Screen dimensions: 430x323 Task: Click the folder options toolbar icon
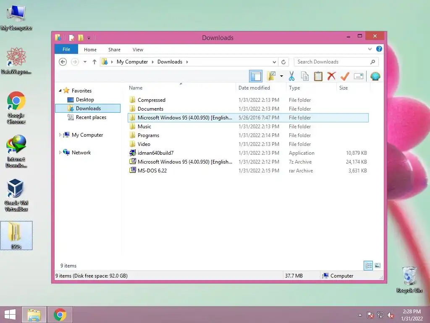pyautogui.click(x=271, y=77)
